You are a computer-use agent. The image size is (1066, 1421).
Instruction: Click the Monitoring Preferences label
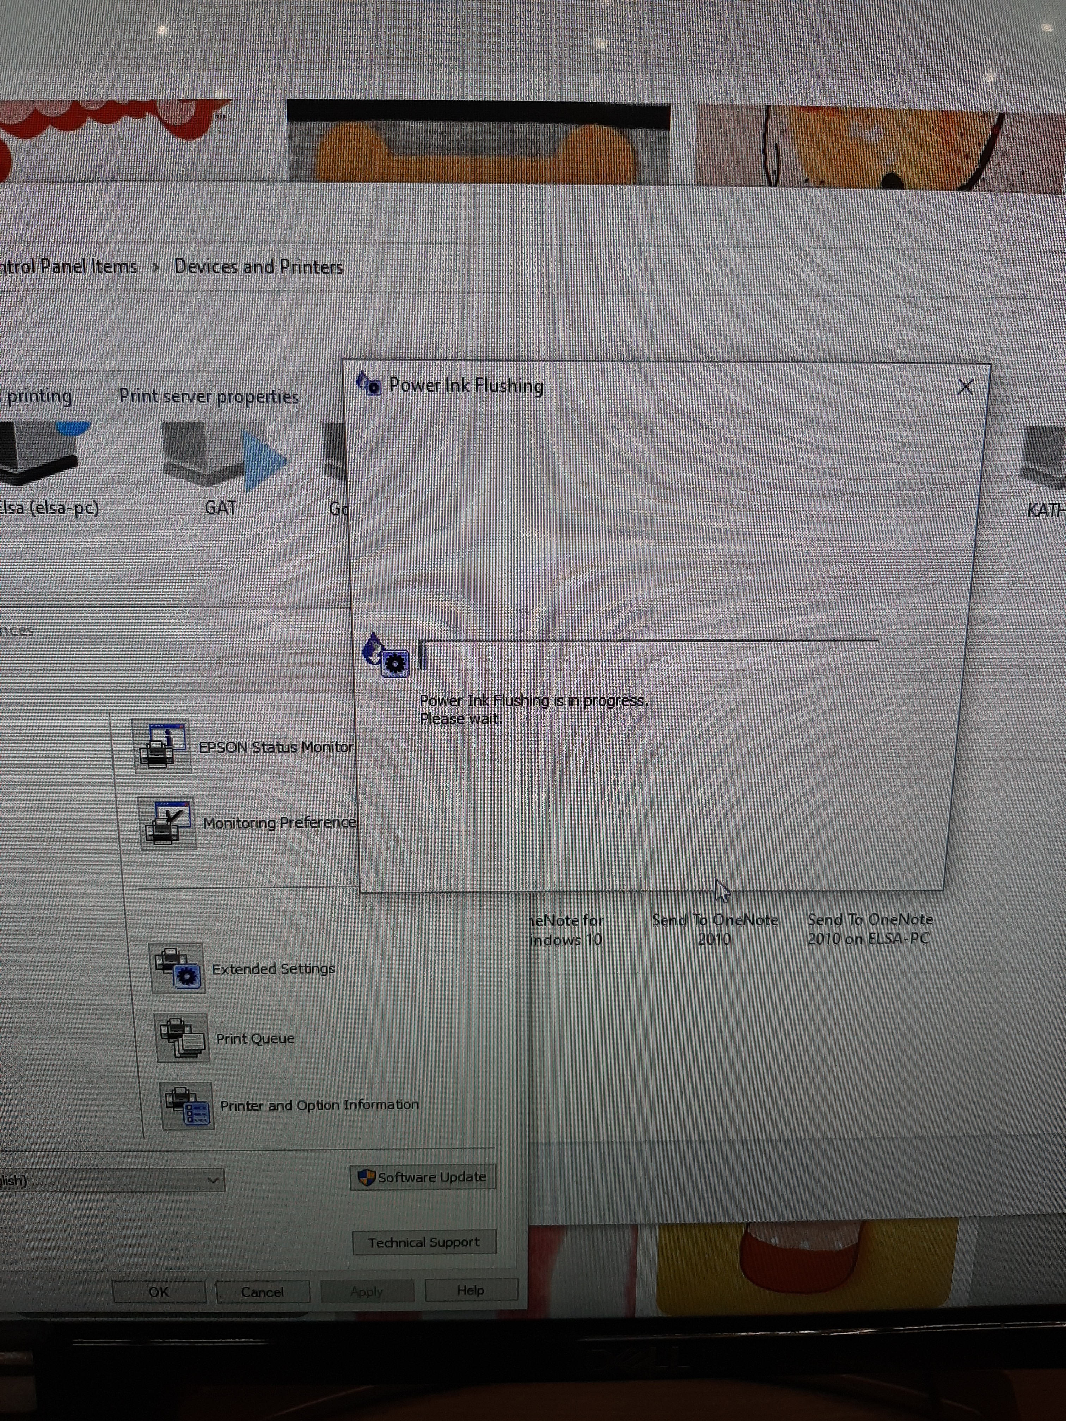(x=279, y=823)
